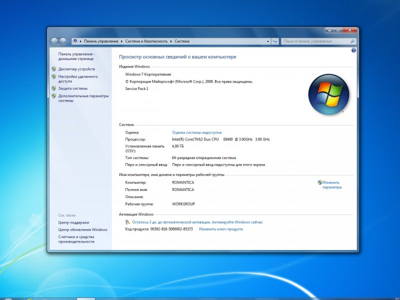400x300 pixels.
Task: Expand arrow after Панель управления breadcrumb
Action: coord(121,41)
